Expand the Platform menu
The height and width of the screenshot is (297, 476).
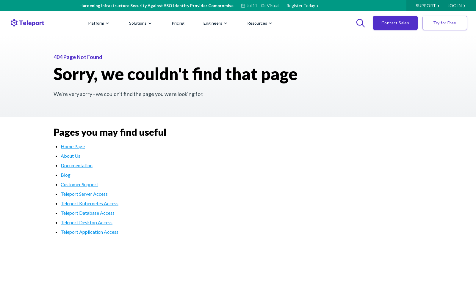pos(98,23)
